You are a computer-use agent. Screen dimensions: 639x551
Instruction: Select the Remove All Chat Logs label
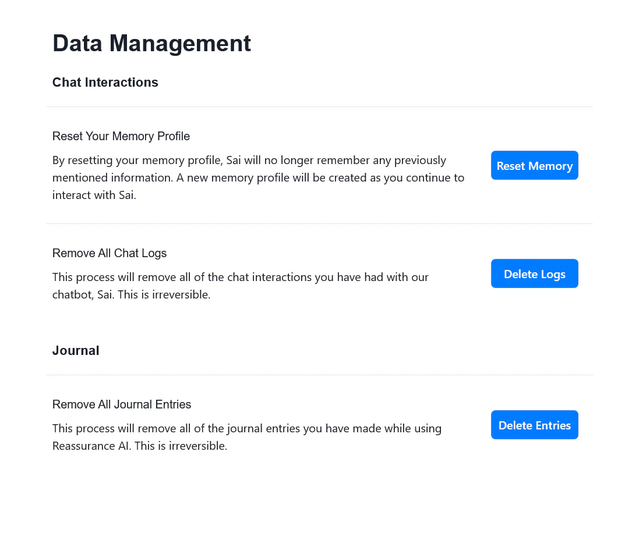pos(109,253)
